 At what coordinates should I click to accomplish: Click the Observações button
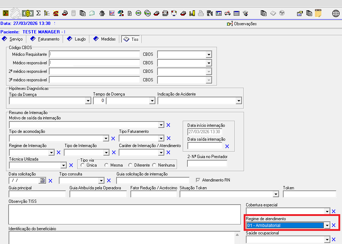[x=242, y=24]
